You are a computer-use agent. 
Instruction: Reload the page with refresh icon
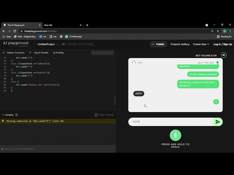click(15, 31)
